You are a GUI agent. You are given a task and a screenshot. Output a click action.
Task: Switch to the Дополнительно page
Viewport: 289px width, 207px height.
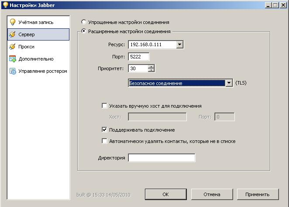tap(38, 59)
